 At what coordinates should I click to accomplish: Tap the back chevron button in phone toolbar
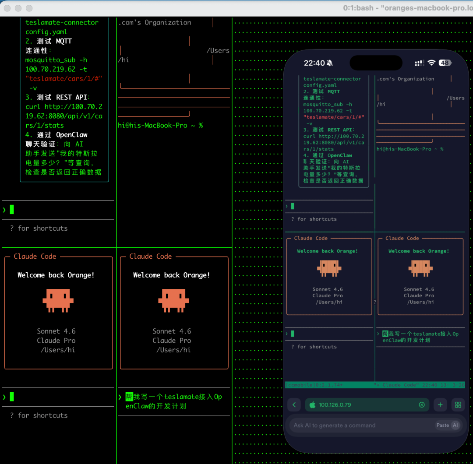(294, 404)
